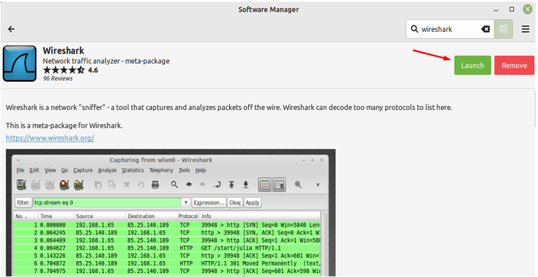Click Expression... button in Wireshark preview
Screen dimensions: 538x277
209,203
